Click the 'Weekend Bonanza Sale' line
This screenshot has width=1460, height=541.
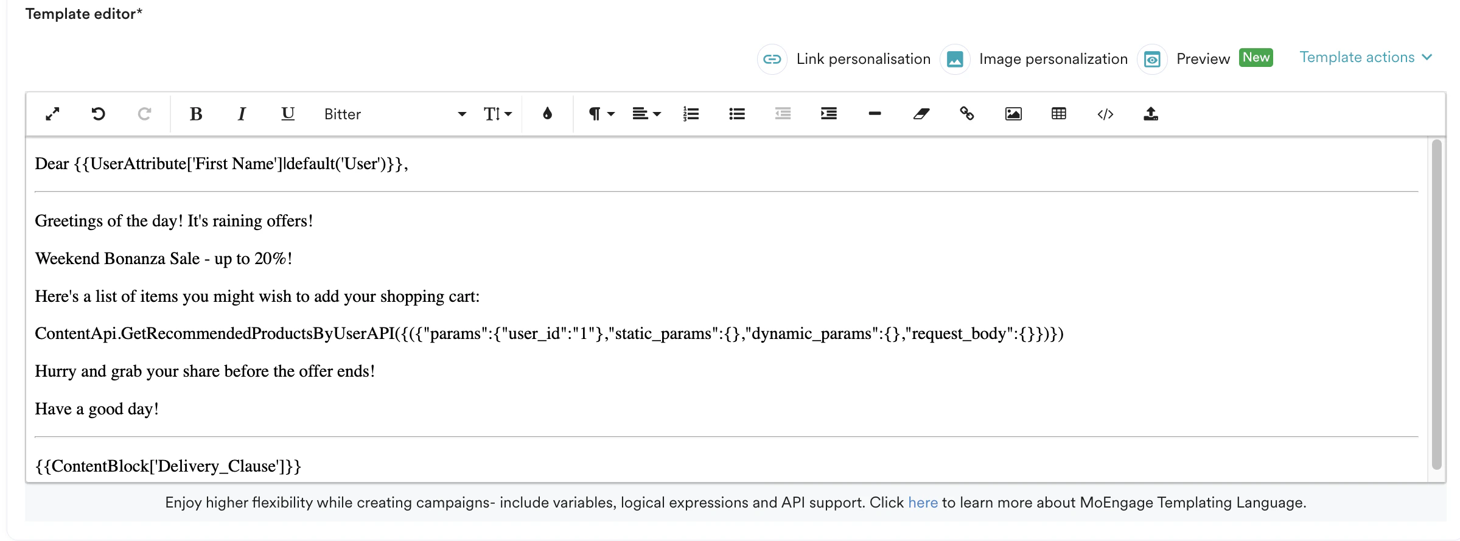(164, 259)
